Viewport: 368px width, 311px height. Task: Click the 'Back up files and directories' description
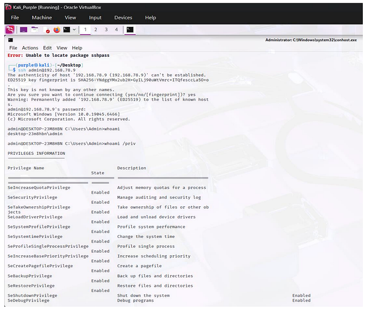coord(155,276)
